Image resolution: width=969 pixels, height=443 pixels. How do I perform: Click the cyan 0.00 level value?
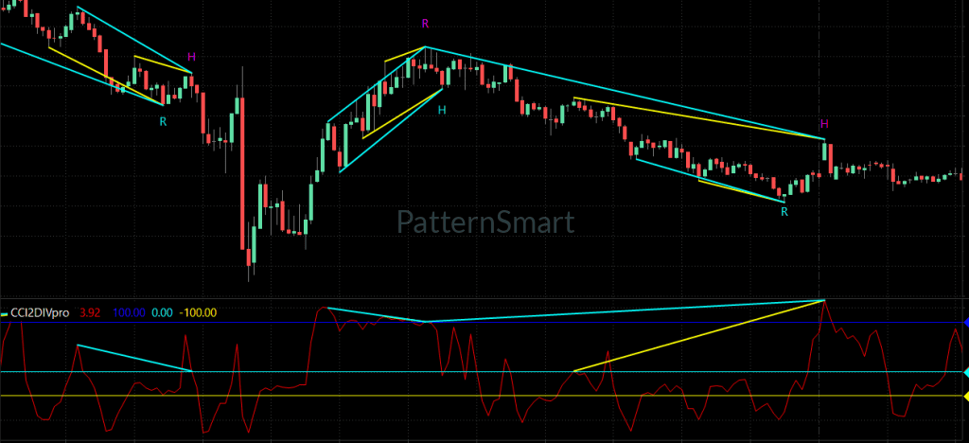pyautogui.click(x=162, y=313)
